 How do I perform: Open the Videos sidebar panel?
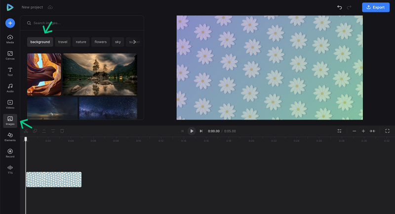pyautogui.click(x=10, y=104)
